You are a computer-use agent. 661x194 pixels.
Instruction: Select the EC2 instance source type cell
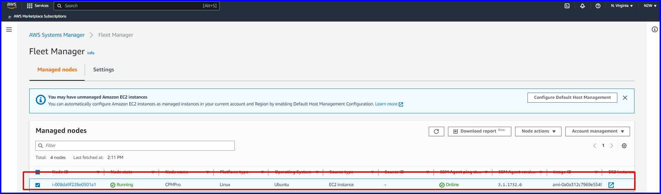click(x=341, y=185)
